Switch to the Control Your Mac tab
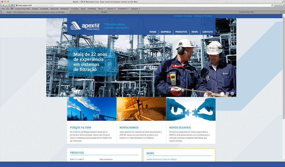This screenshot has height=167, width=285. coord(247,12)
